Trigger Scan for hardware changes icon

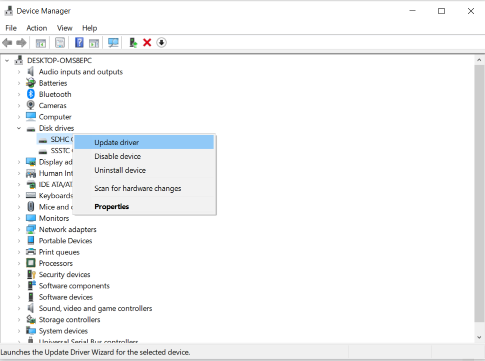pyautogui.click(x=113, y=42)
